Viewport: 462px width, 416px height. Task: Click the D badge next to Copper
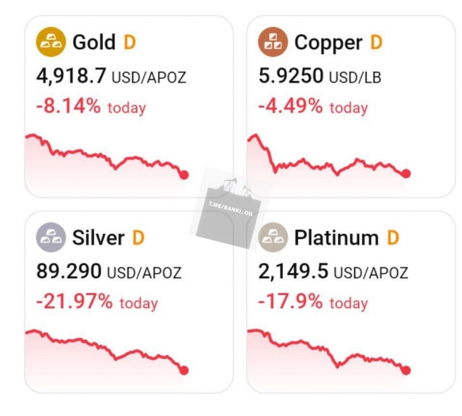(375, 43)
